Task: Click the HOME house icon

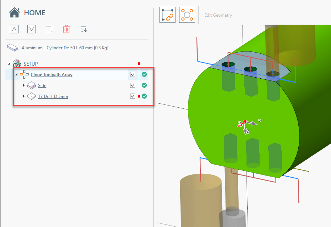Action: [x=15, y=13]
